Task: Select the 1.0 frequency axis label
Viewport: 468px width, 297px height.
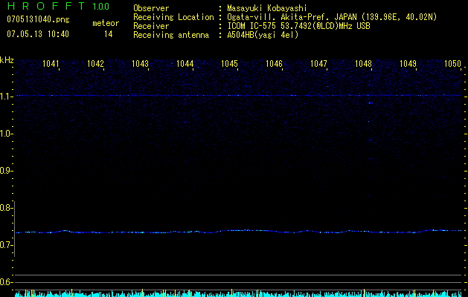Action: (7, 134)
